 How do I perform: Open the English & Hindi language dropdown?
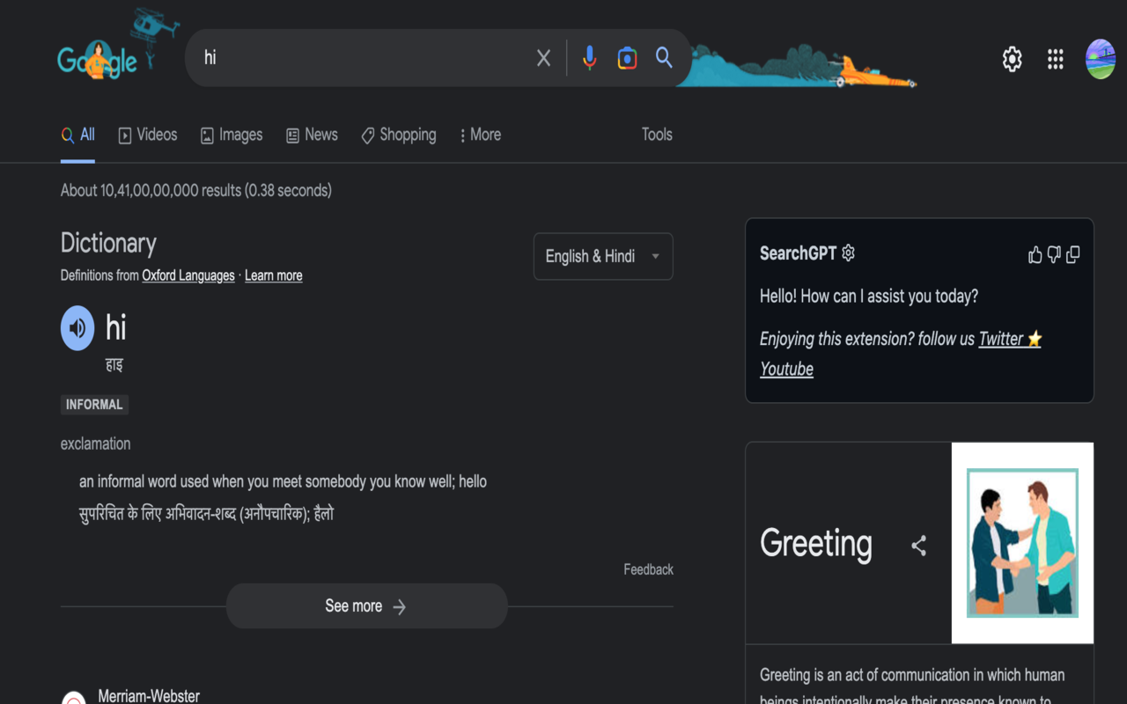603,256
